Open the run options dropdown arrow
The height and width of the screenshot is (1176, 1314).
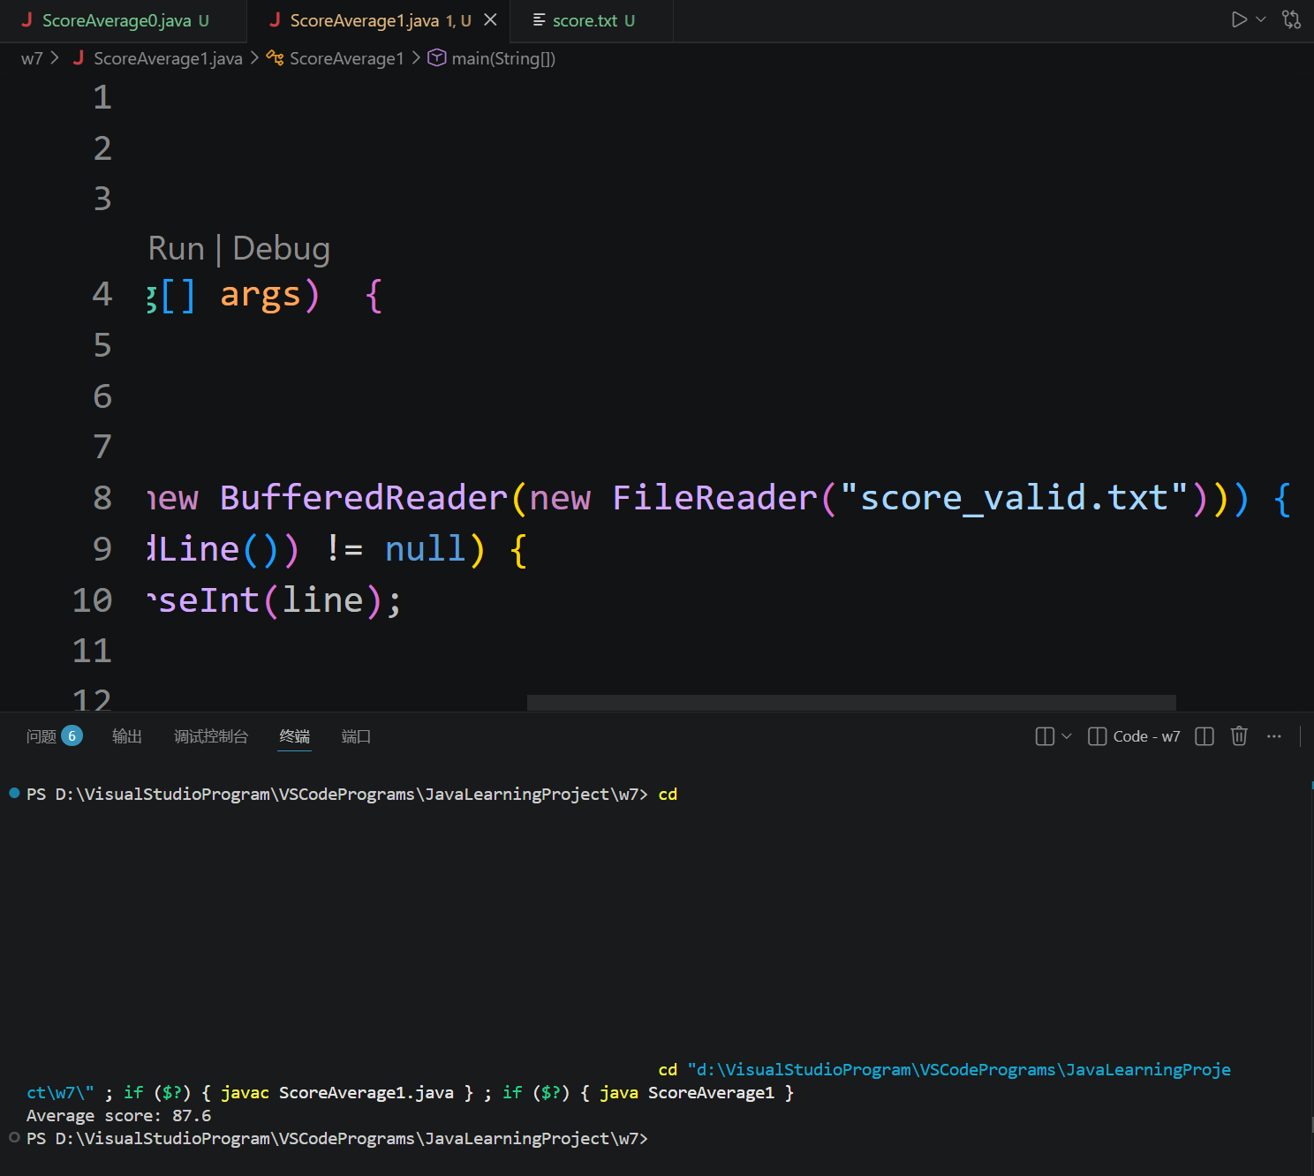tap(1261, 19)
